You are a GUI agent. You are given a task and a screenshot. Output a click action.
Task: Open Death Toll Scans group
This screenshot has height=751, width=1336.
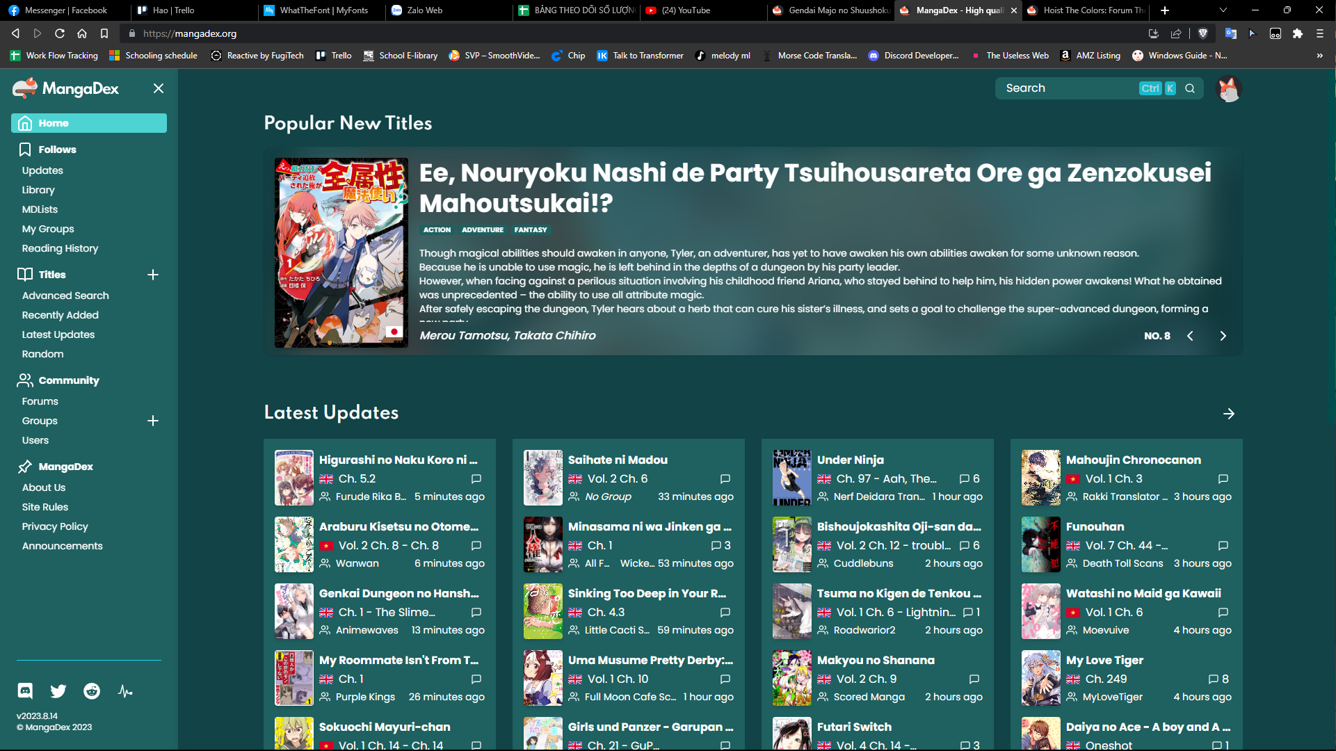point(1122,563)
